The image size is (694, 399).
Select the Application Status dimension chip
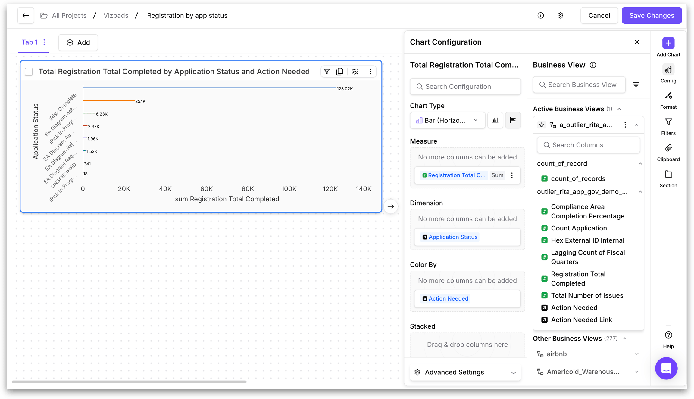450,237
